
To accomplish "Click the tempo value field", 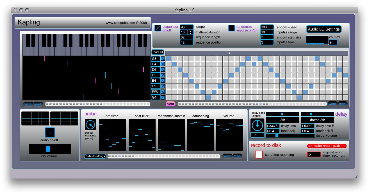I will pyautogui.click(x=187, y=27).
